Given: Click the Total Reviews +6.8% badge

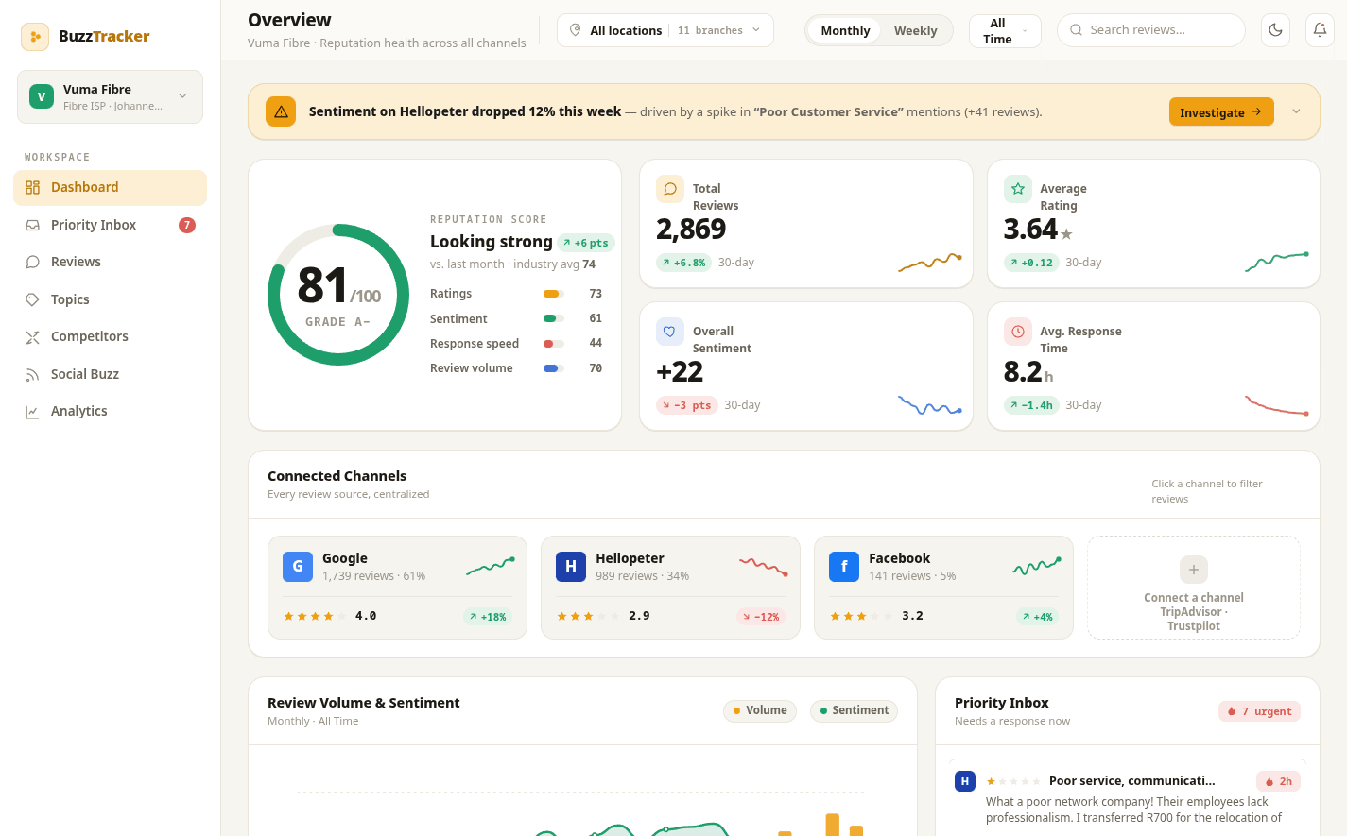Looking at the screenshot, I should [x=683, y=263].
